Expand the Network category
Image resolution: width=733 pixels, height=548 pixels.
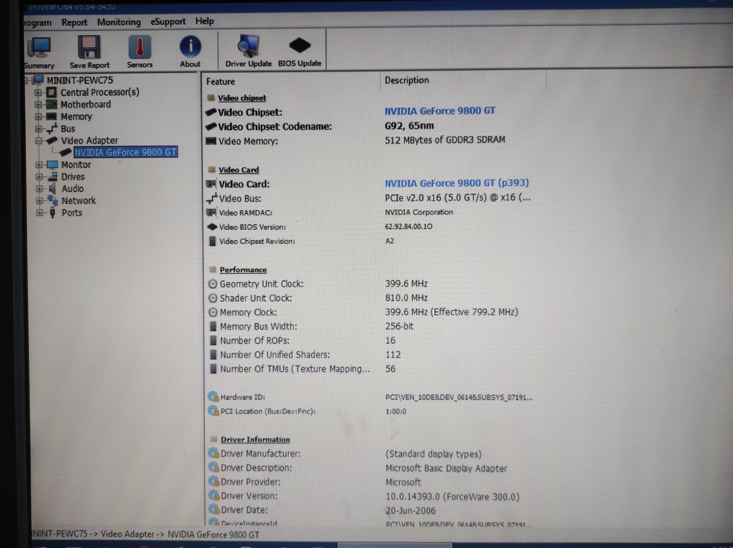click(x=40, y=200)
